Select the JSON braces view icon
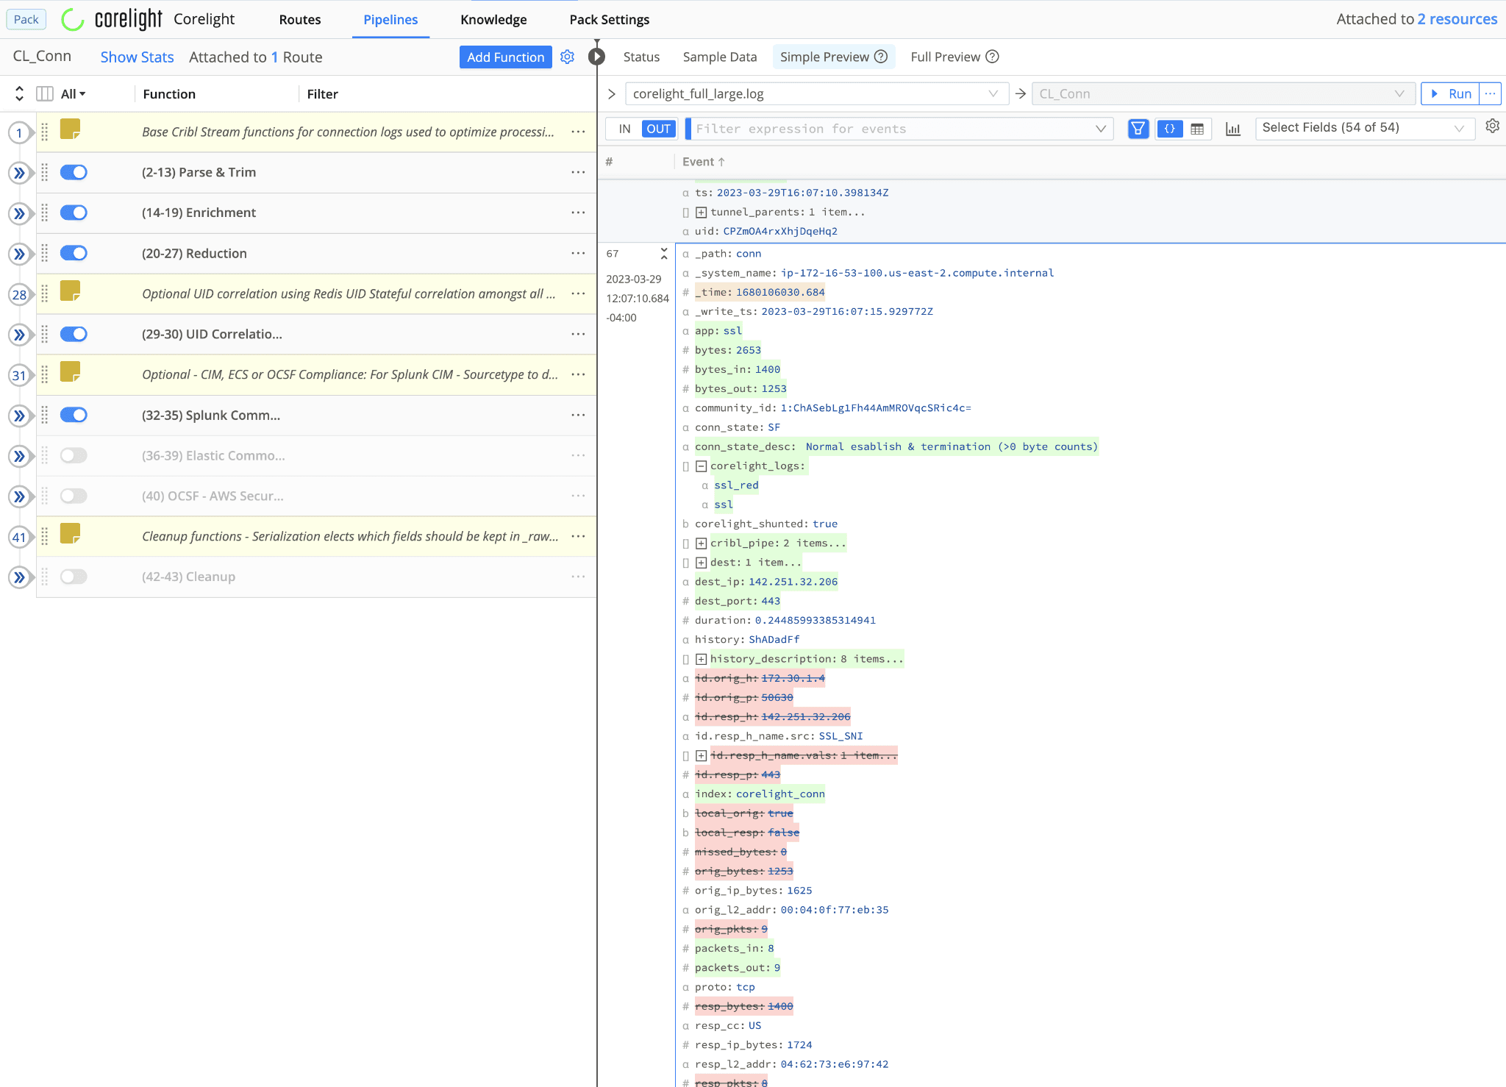 [1169, 129]
